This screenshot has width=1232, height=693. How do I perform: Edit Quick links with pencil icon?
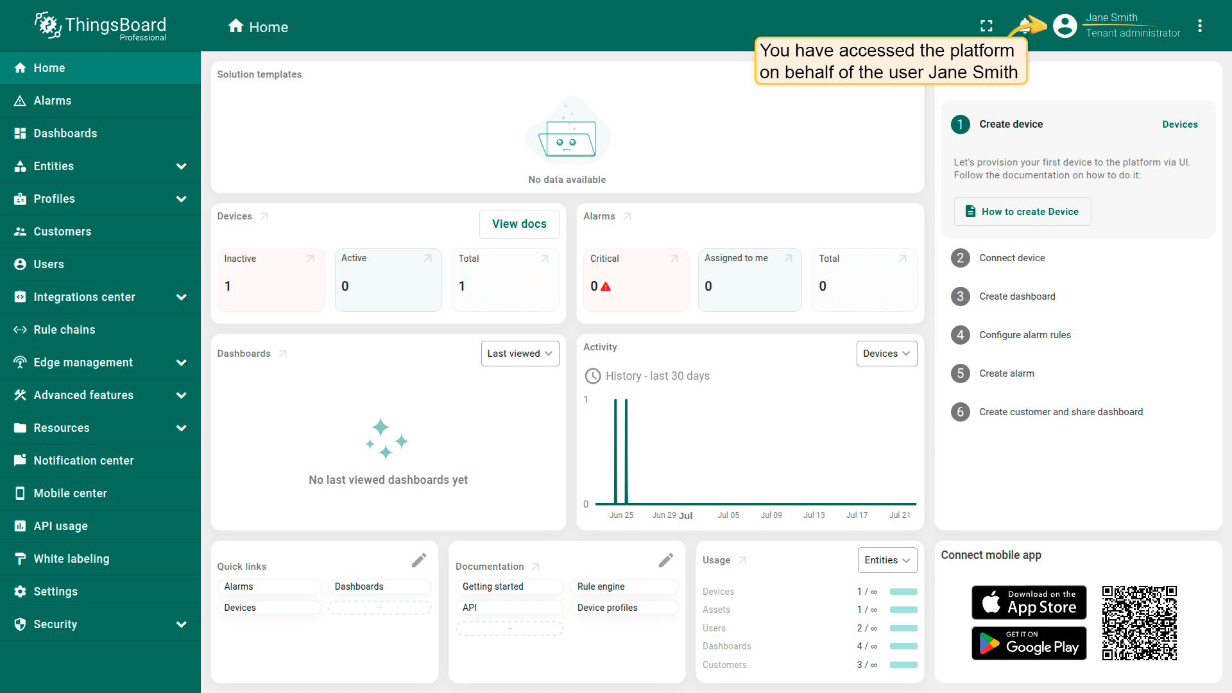[419, 560]
